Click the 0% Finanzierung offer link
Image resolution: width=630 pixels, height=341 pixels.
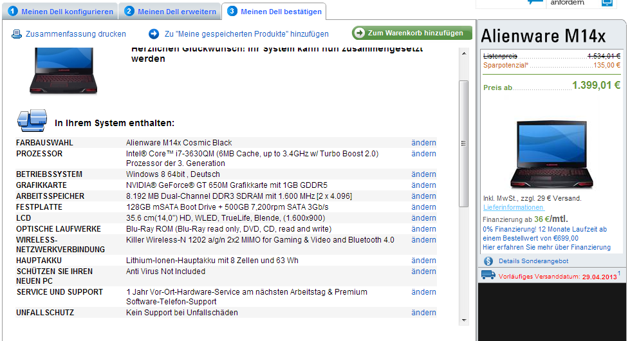click(544, 234)
